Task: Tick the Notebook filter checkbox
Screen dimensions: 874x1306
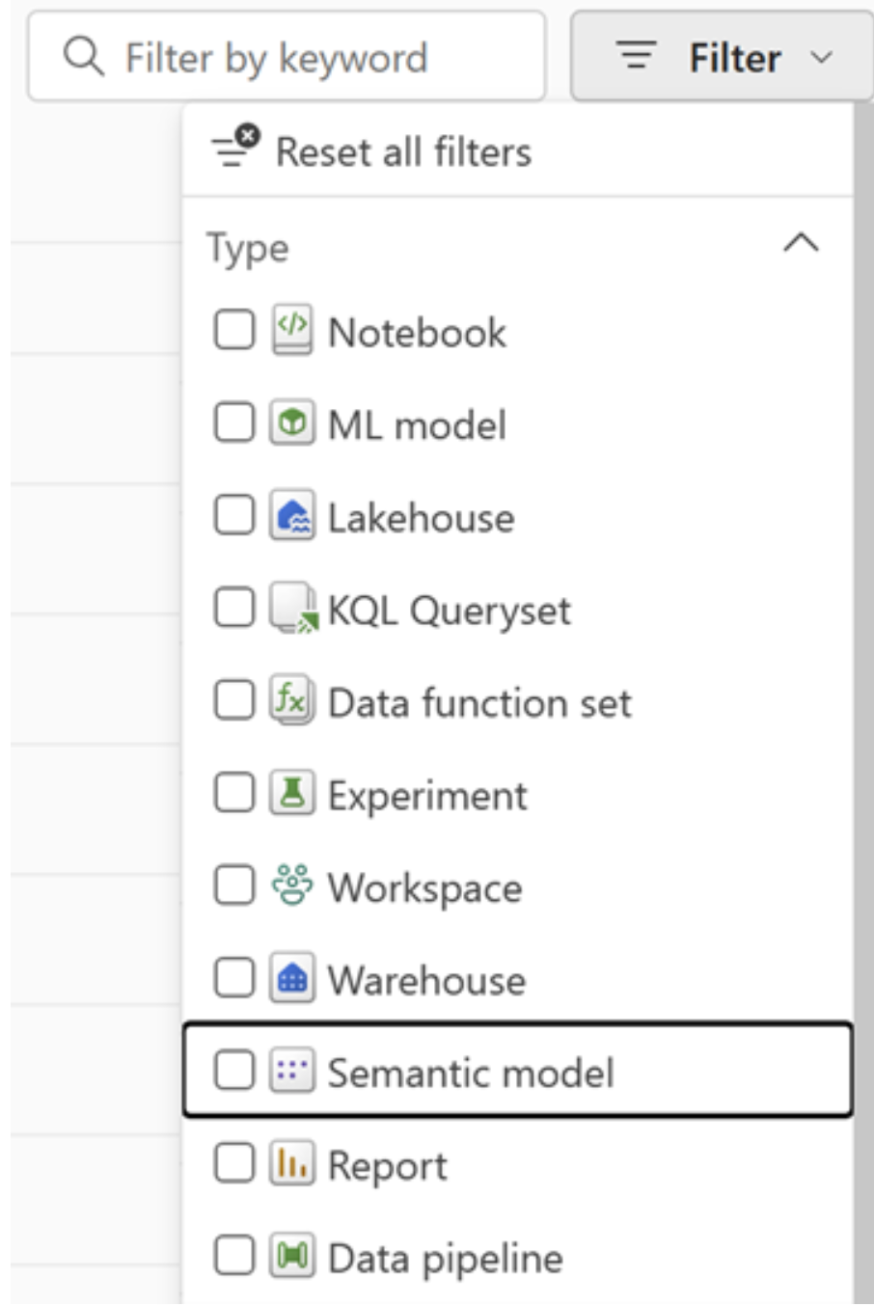Action: (x=233, y=331)
